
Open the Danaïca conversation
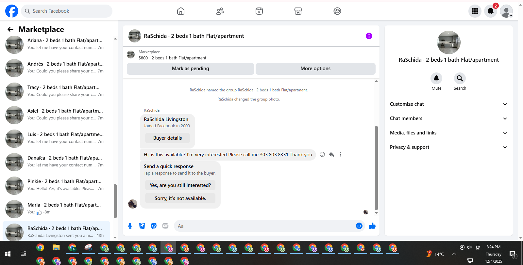[56, 162]
